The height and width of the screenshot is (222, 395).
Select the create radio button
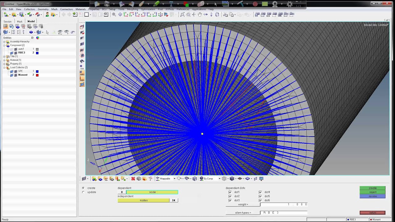pos(83,188)
